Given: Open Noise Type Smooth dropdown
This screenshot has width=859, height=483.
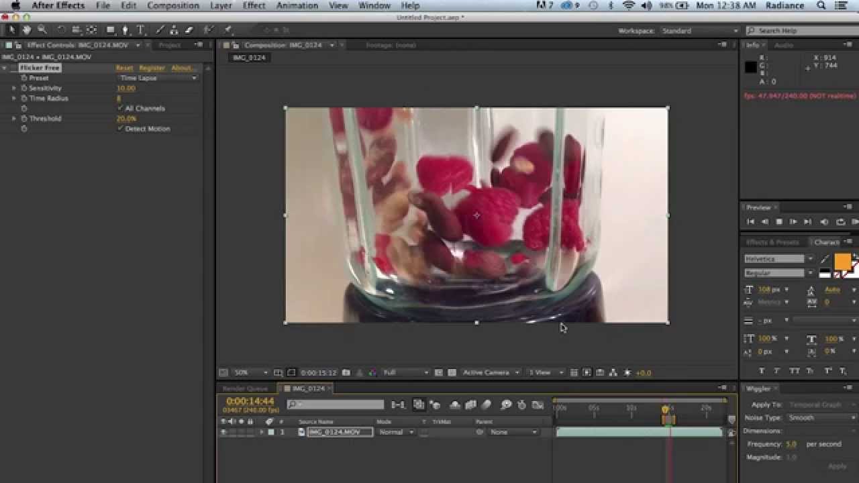Looking at the screenshot, I should pyautogui.click(x=822, y=417).
